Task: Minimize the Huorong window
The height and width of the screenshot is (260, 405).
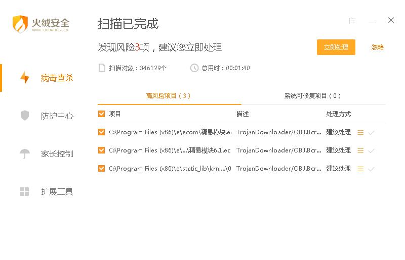Action: [x=372, y=21]
